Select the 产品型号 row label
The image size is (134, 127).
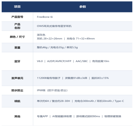tap(17, 17)
